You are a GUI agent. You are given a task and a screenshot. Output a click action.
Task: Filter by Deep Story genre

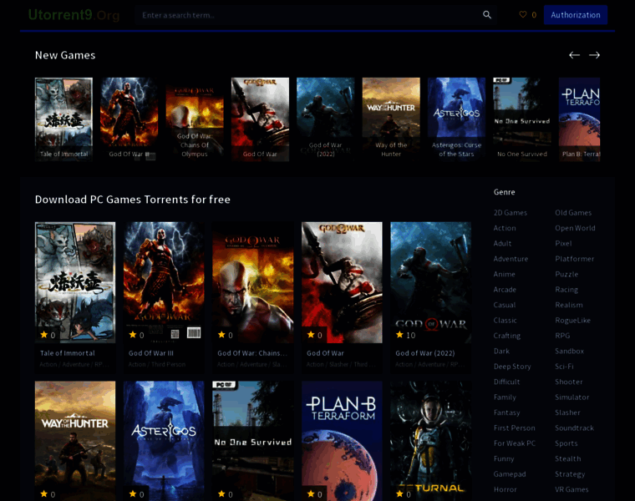tap(512, 367)
